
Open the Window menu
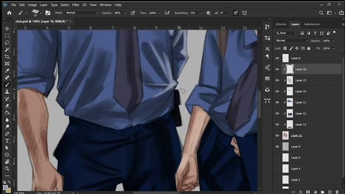(x=106, y=5)
